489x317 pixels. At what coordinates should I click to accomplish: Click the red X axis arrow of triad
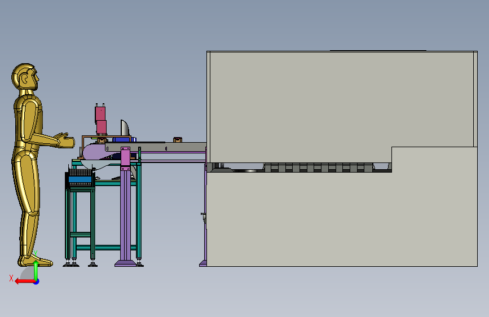pos(24,281)
